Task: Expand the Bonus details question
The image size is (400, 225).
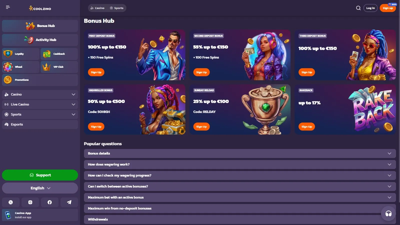Action: (x=240, y=153)
